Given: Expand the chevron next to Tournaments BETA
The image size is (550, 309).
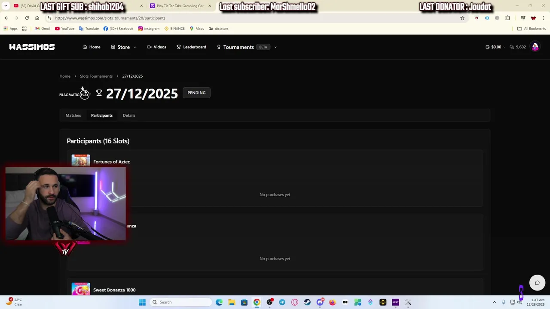Looking at the screenshot, I should (275, 47).
